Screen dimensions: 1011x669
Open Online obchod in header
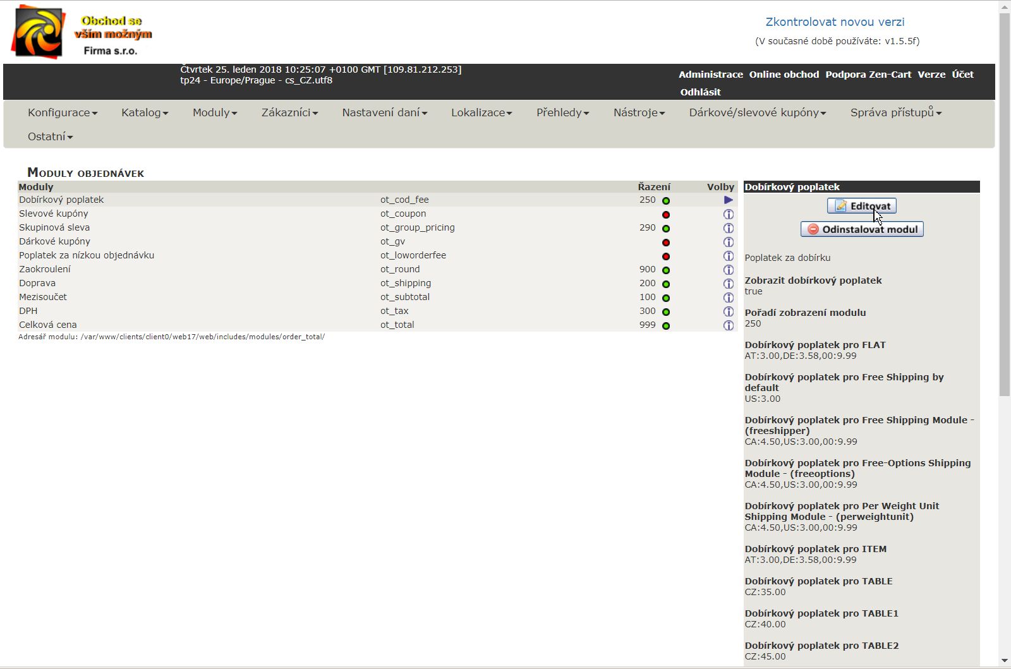[x=784, y=75]
